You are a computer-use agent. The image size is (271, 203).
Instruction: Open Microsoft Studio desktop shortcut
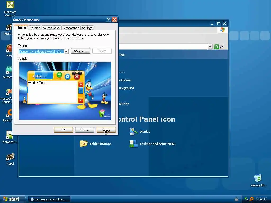pos(6,96)
